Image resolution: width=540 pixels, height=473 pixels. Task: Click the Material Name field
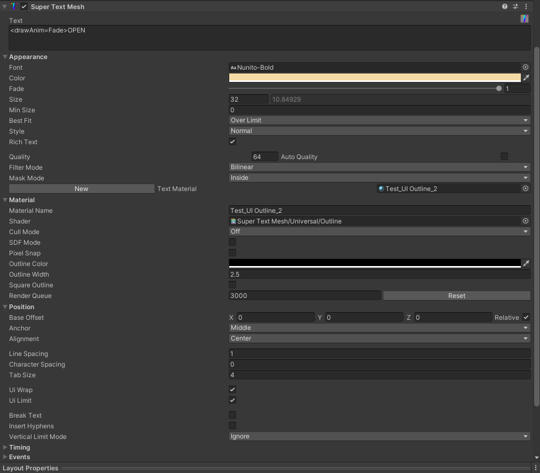coord(380,210)
